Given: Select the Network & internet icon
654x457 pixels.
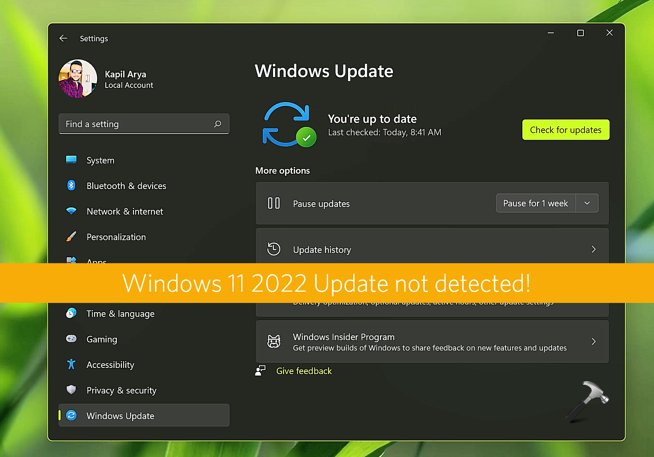Looking at the screenshot, I should [x=71, y=211].
